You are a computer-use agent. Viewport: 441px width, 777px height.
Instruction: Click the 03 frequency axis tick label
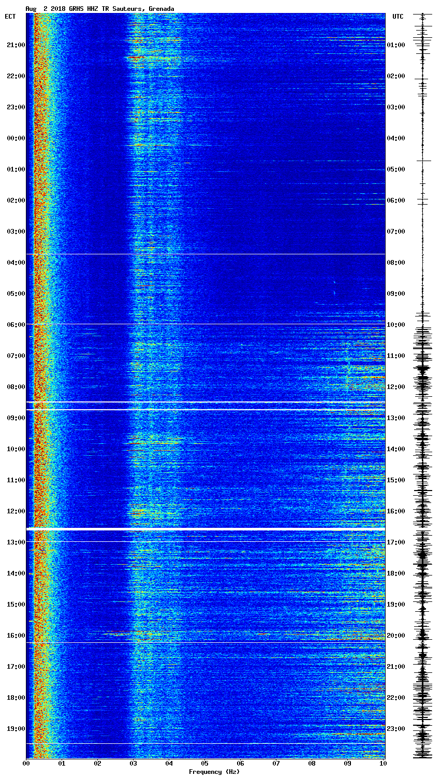[x=134, y=764]
